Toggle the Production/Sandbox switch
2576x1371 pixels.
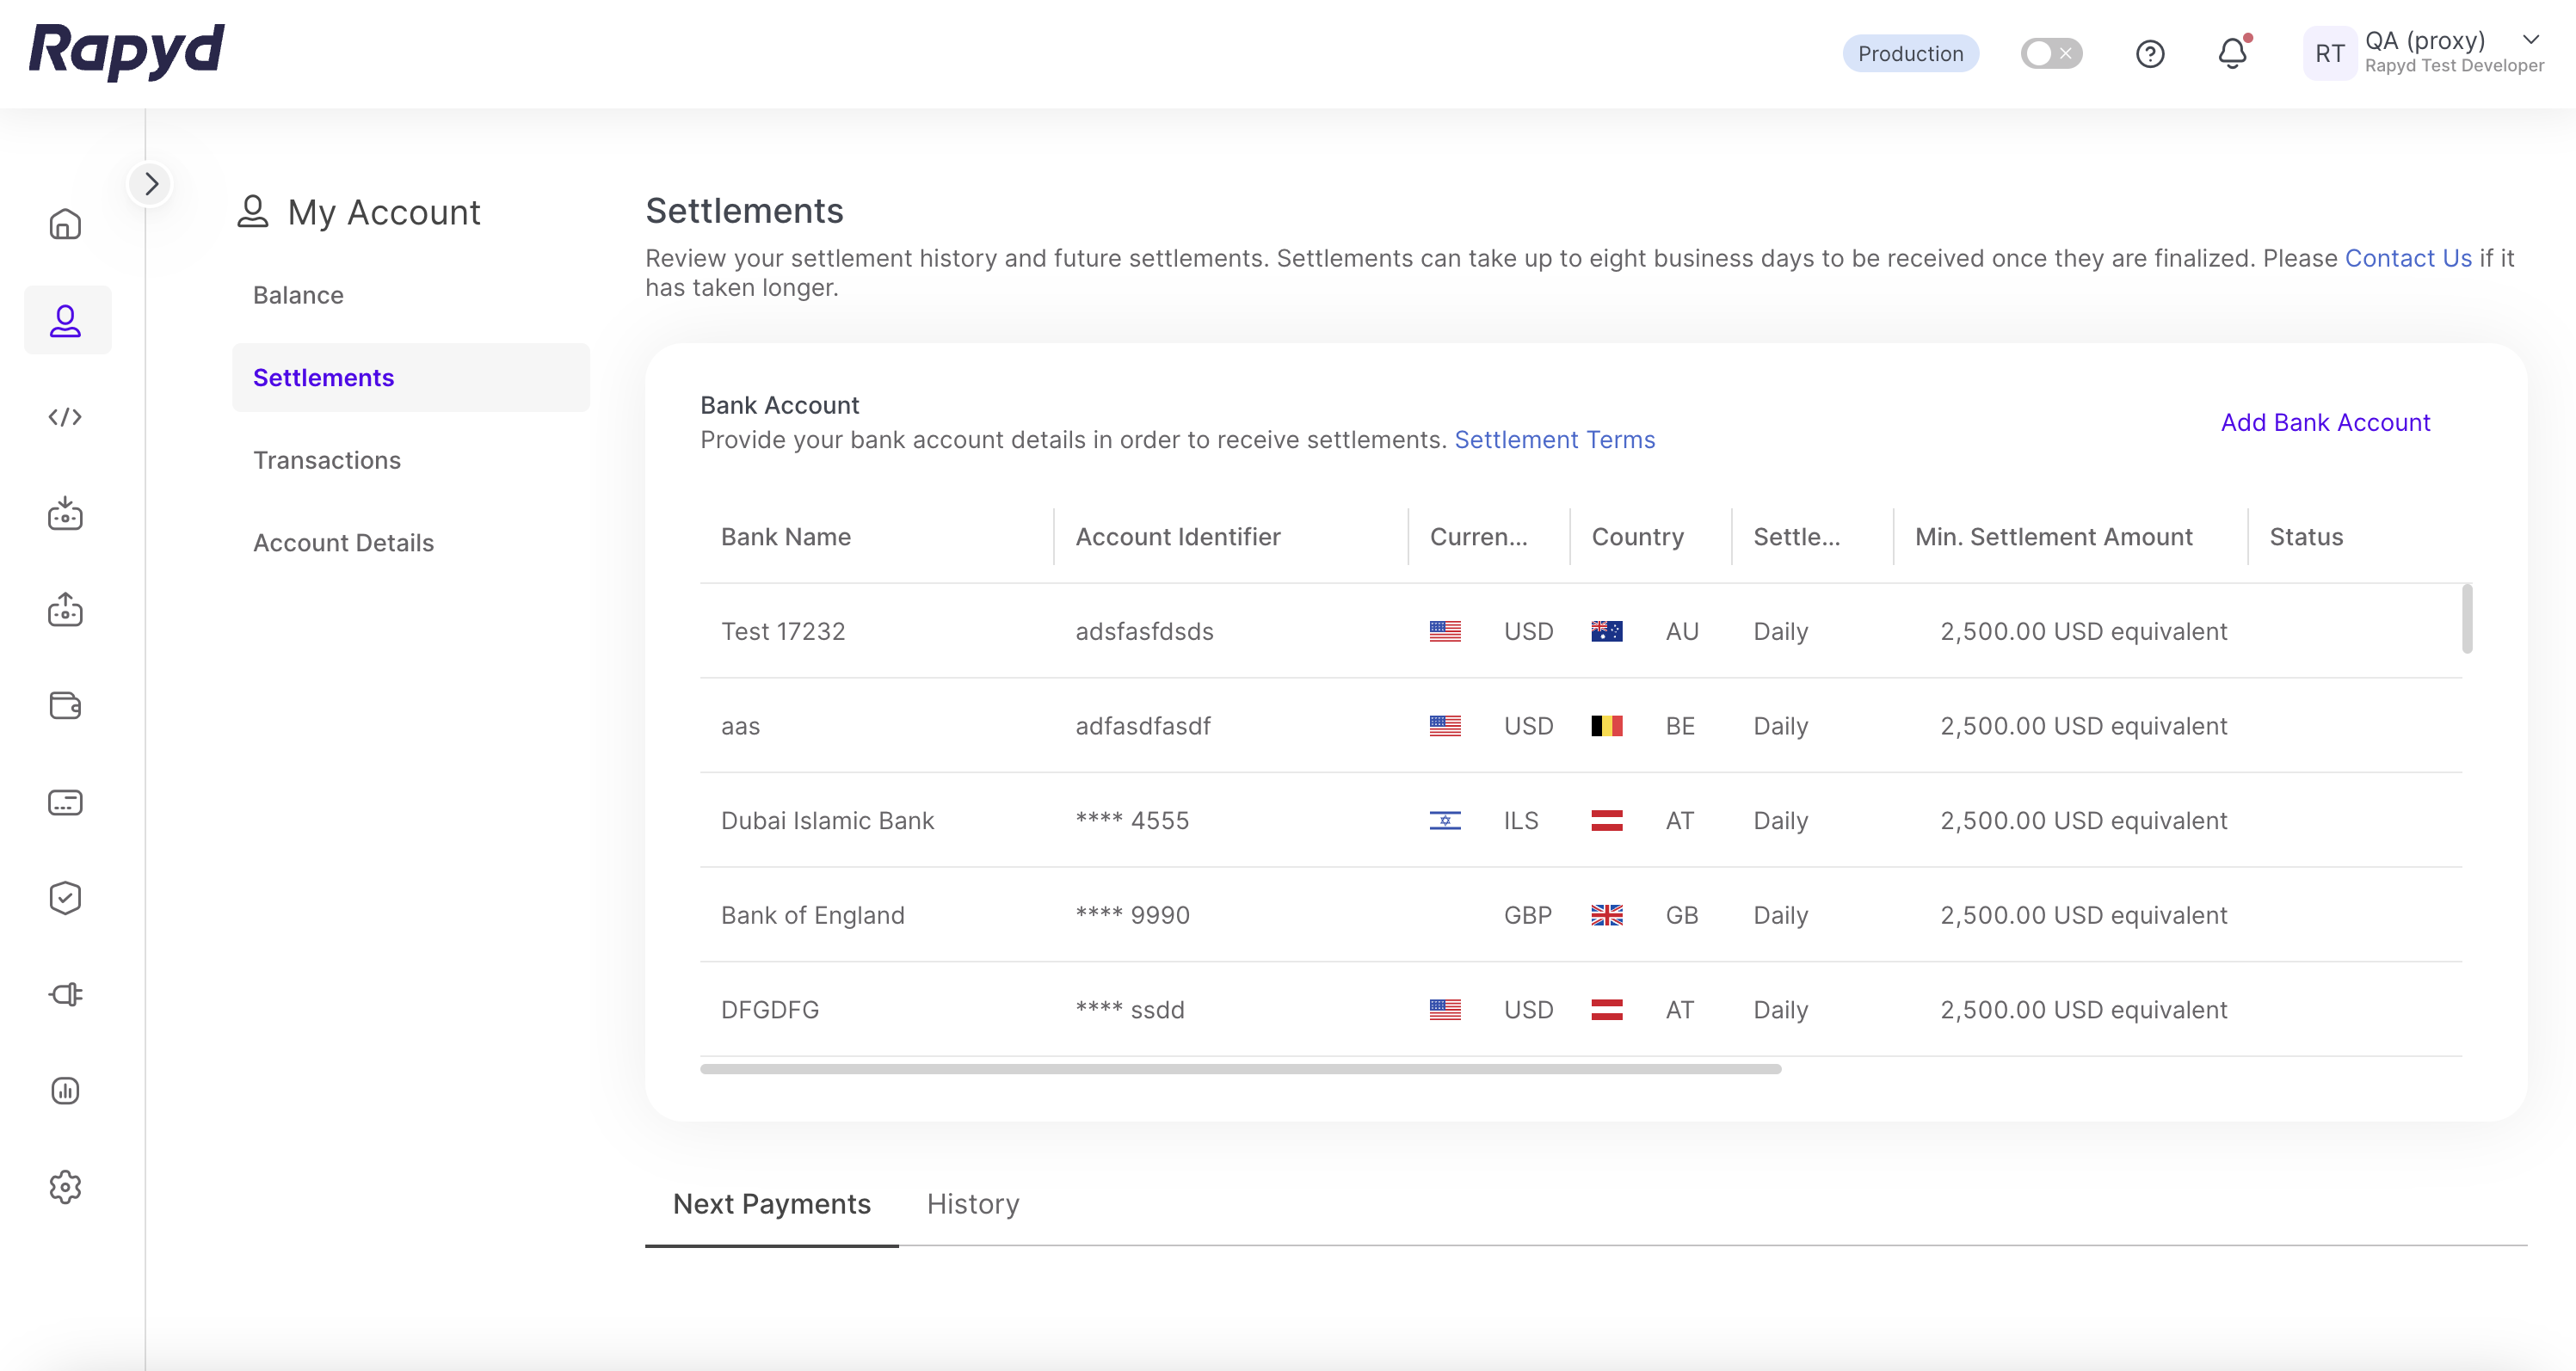[x=2050, y=54]
